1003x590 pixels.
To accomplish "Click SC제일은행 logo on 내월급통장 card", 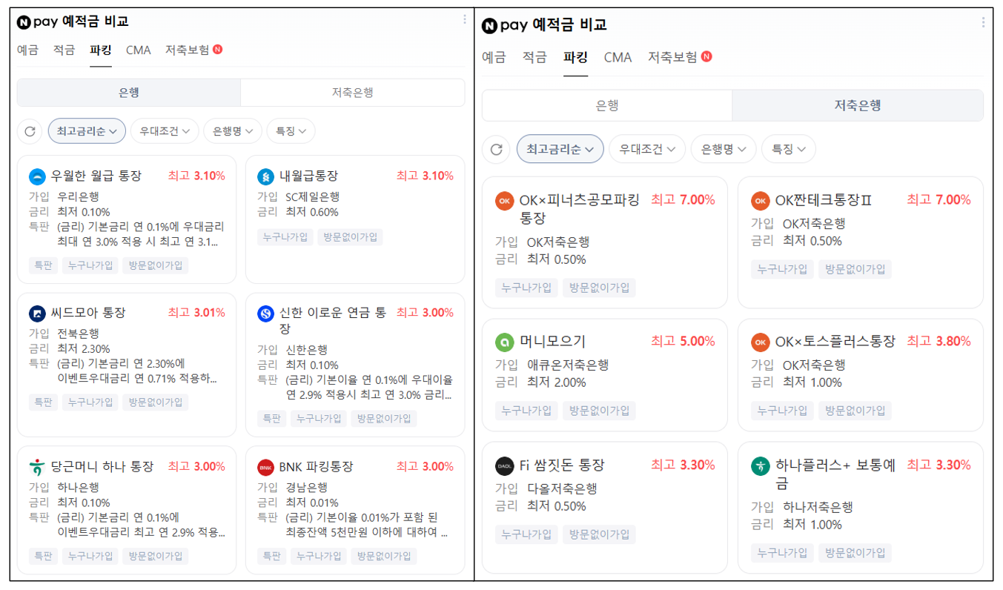I will pyautogui.click(x=265, y=176).
